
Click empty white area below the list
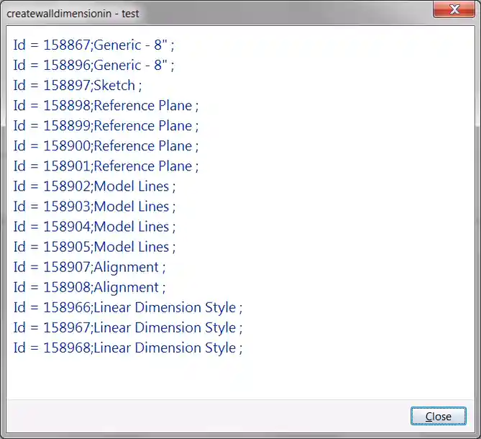tap(237, 378)
